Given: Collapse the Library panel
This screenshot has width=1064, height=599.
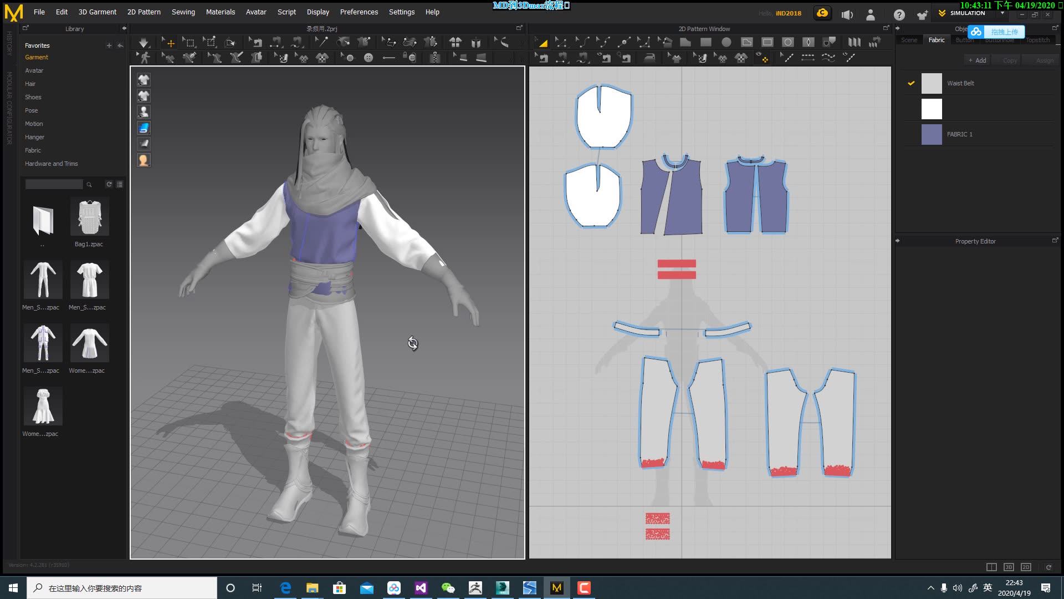Looking at the screenshot, I should pos(124,28).
